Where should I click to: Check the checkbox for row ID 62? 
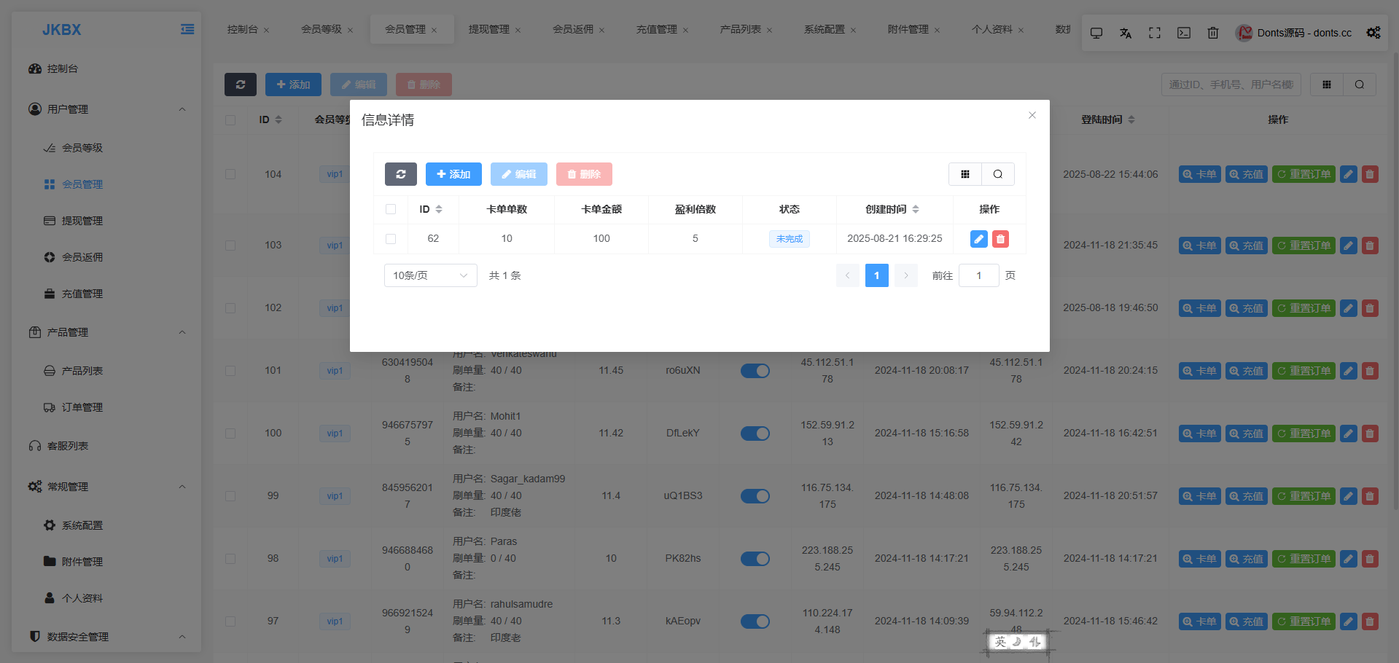391,239
